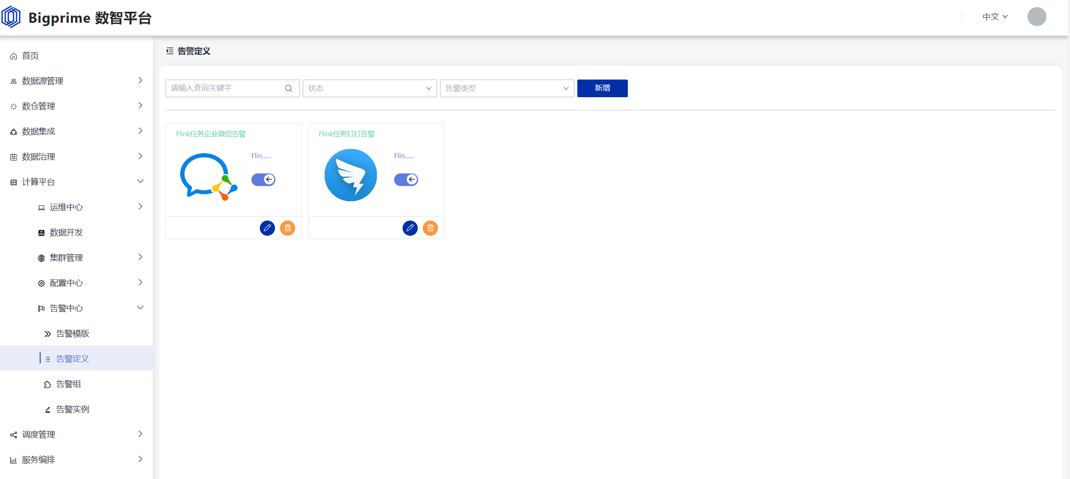
Task: Click the 新增 button
Action: 602,88
